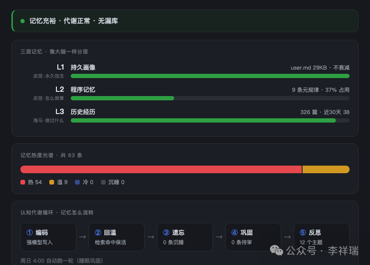370x265 pixels.
Task: Open the ① 编码 step card
Action: (x=48, y=237)
